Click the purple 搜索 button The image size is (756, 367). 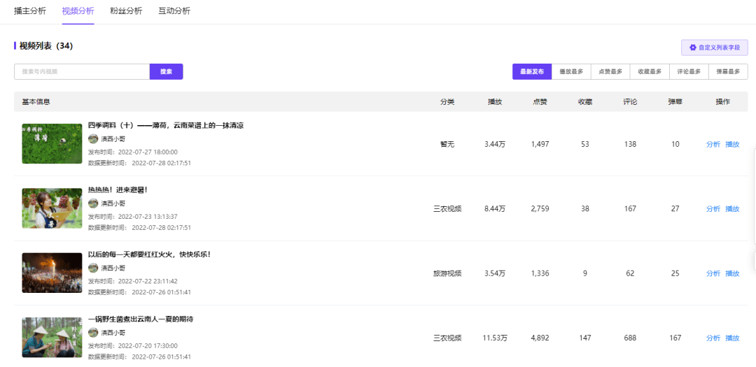[x=167, y=71]
